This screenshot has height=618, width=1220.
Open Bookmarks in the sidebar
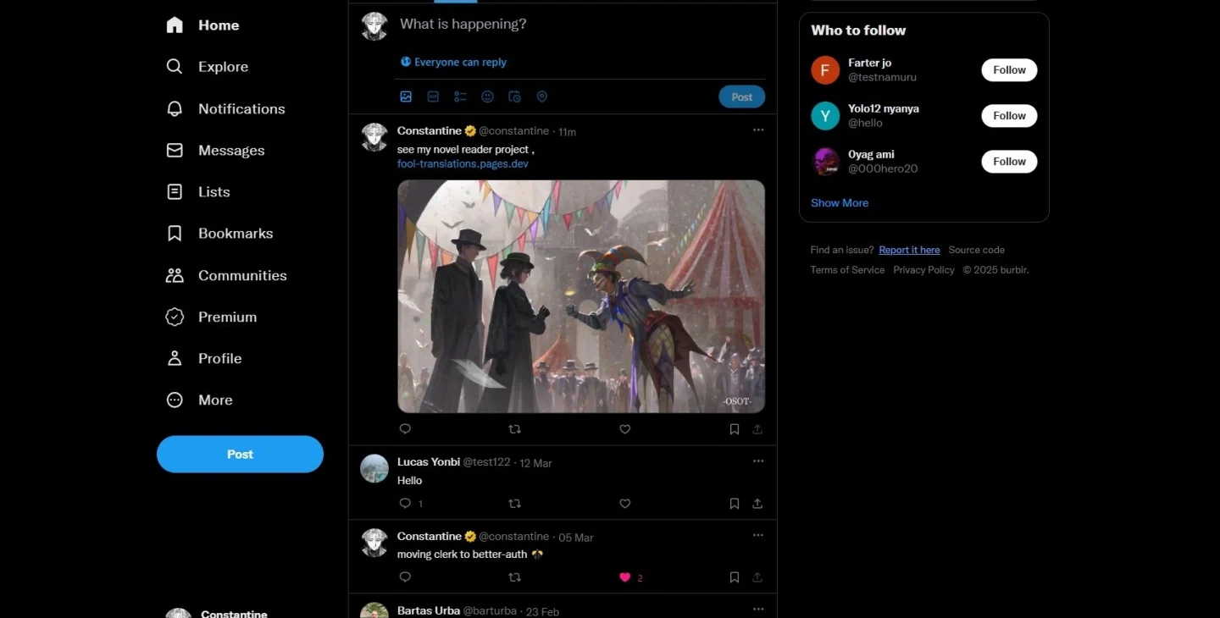[220, 233]
